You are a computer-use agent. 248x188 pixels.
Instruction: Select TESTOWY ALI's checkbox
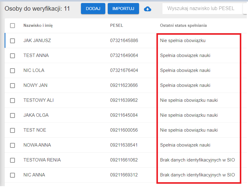[x=12, y=100]
